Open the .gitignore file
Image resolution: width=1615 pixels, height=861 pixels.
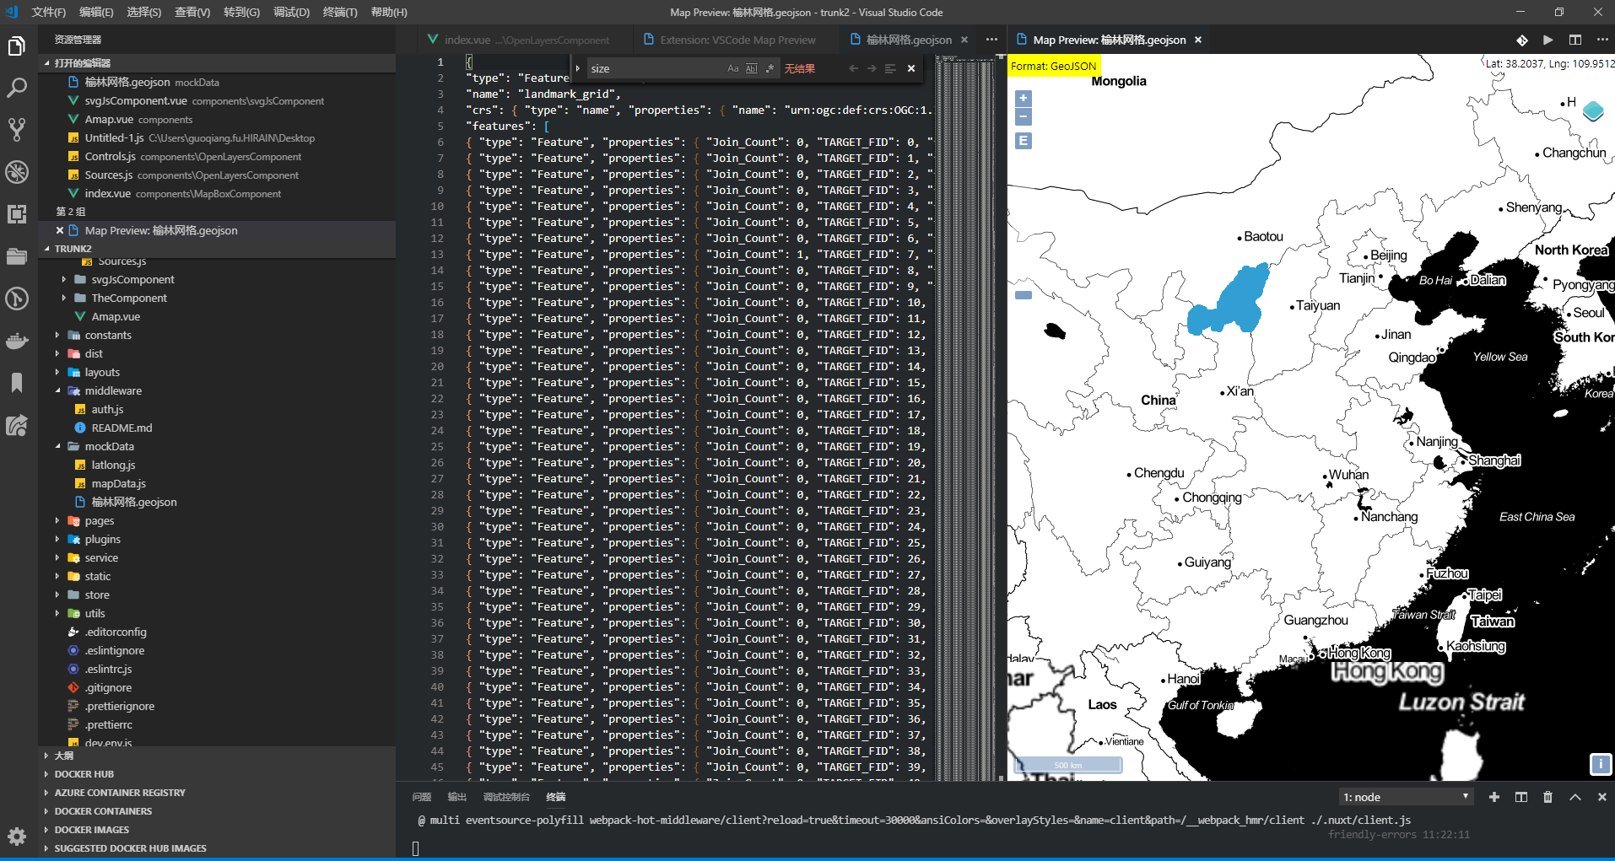coord(108,687)
